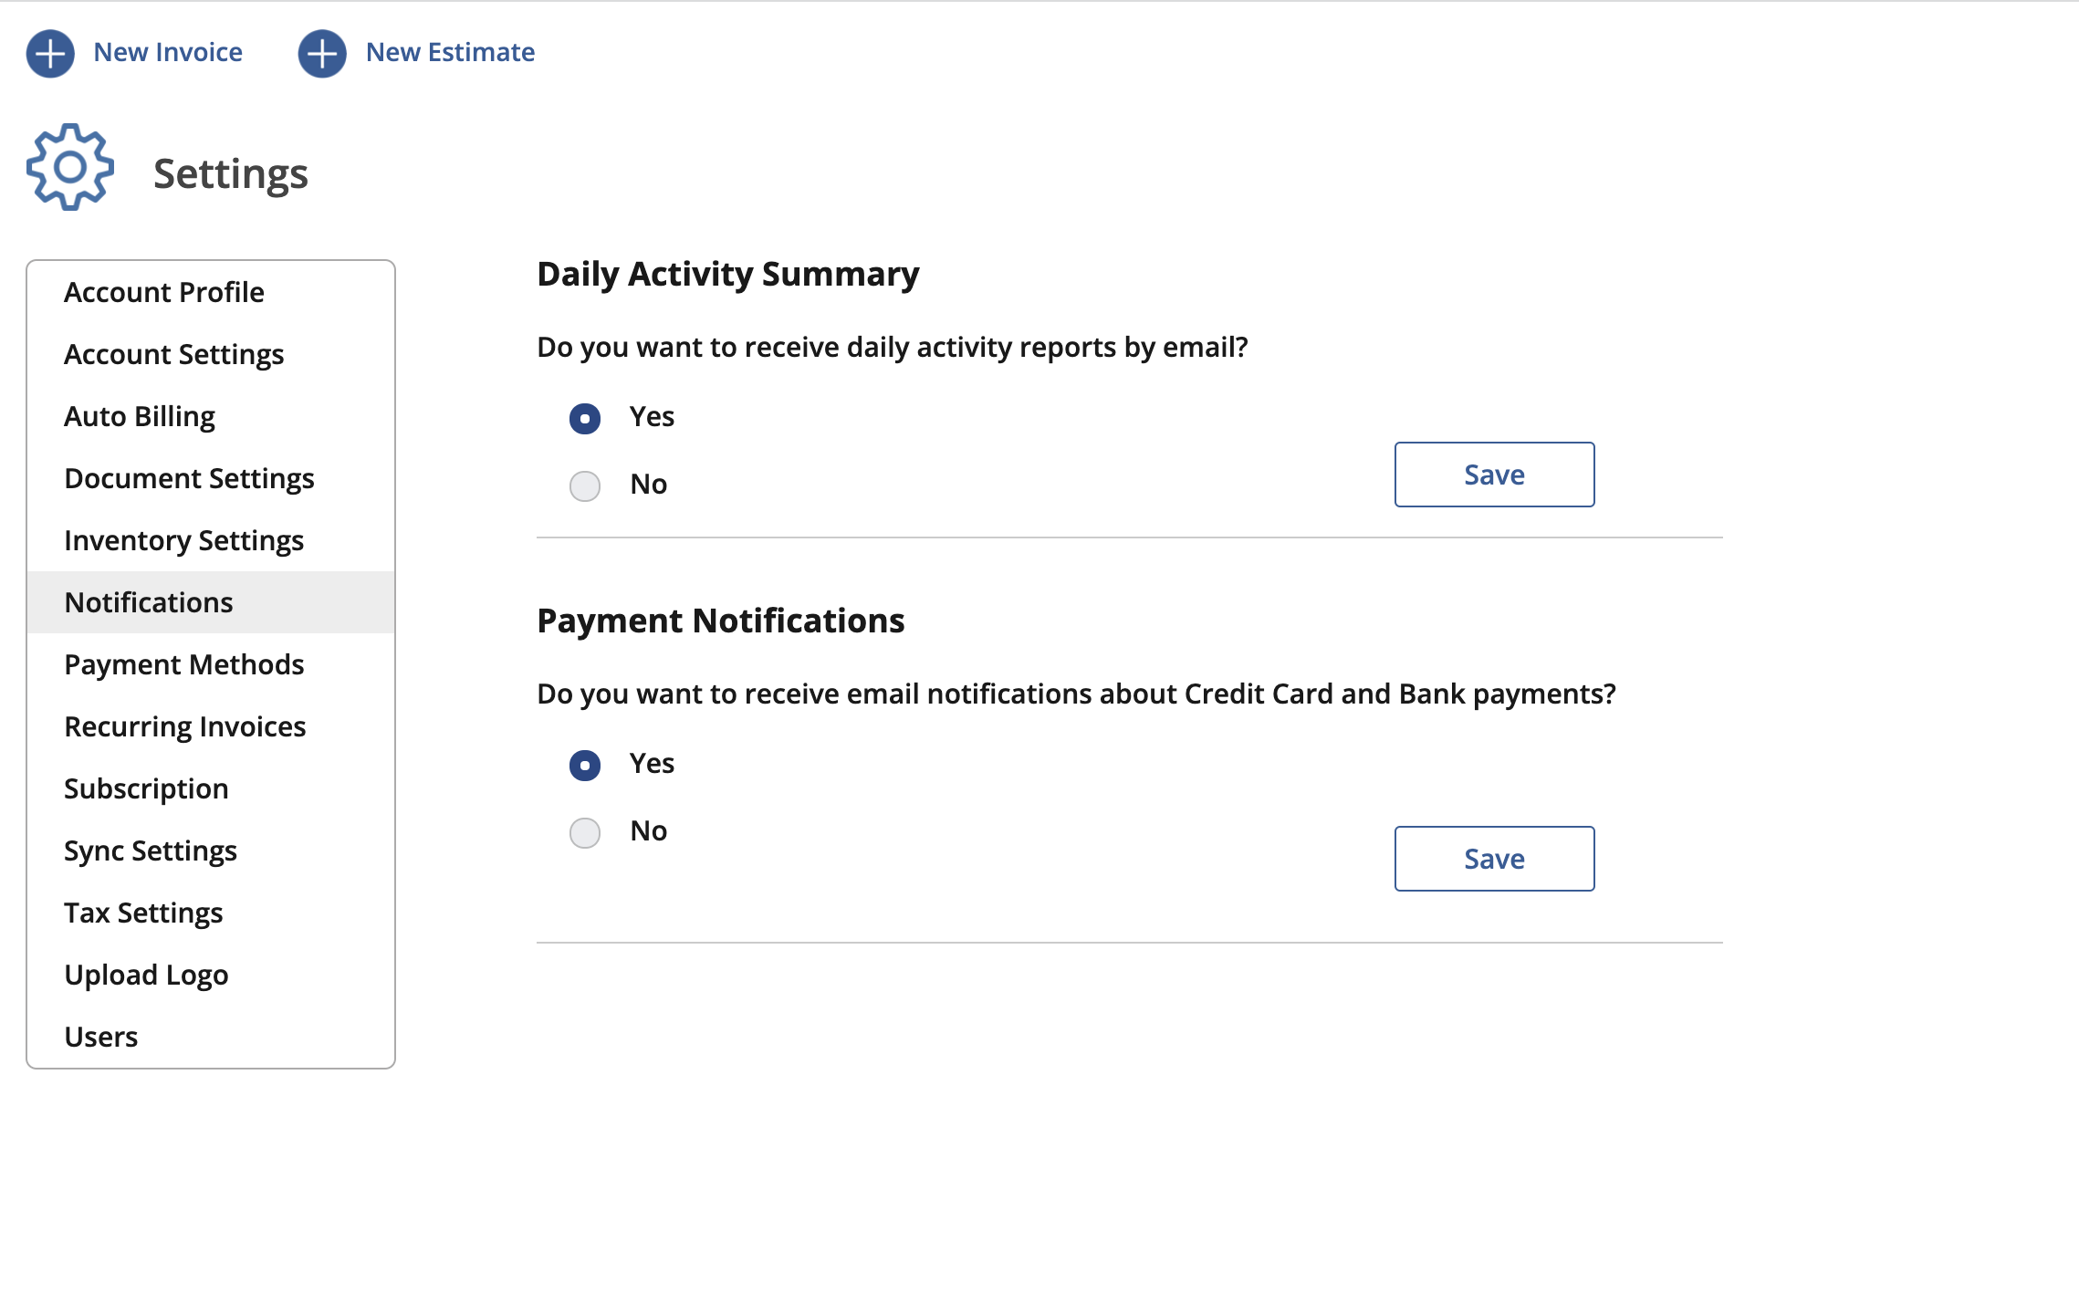This screenshot has height=1294, width=2079.
Task: Open Inventory Settings
Action: click(x=183, y=540)
